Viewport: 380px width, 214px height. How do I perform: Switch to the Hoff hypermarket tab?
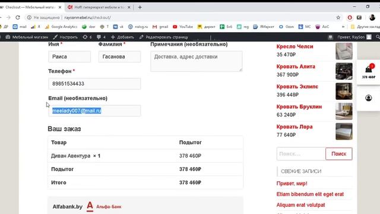pos(99,7)
